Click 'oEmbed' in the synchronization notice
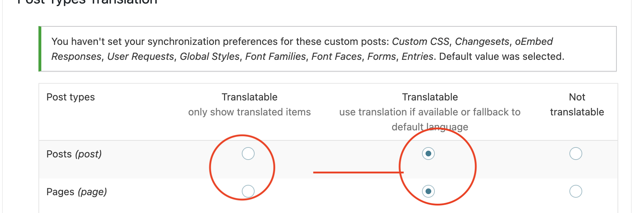 pos(534,42)
